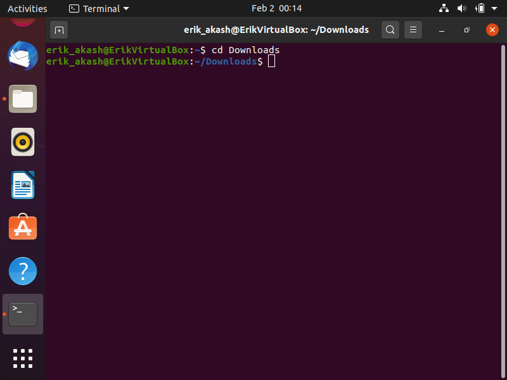Click Activities in the top bar
Viewport: 507px width, 380px height.
pos(27,8)
